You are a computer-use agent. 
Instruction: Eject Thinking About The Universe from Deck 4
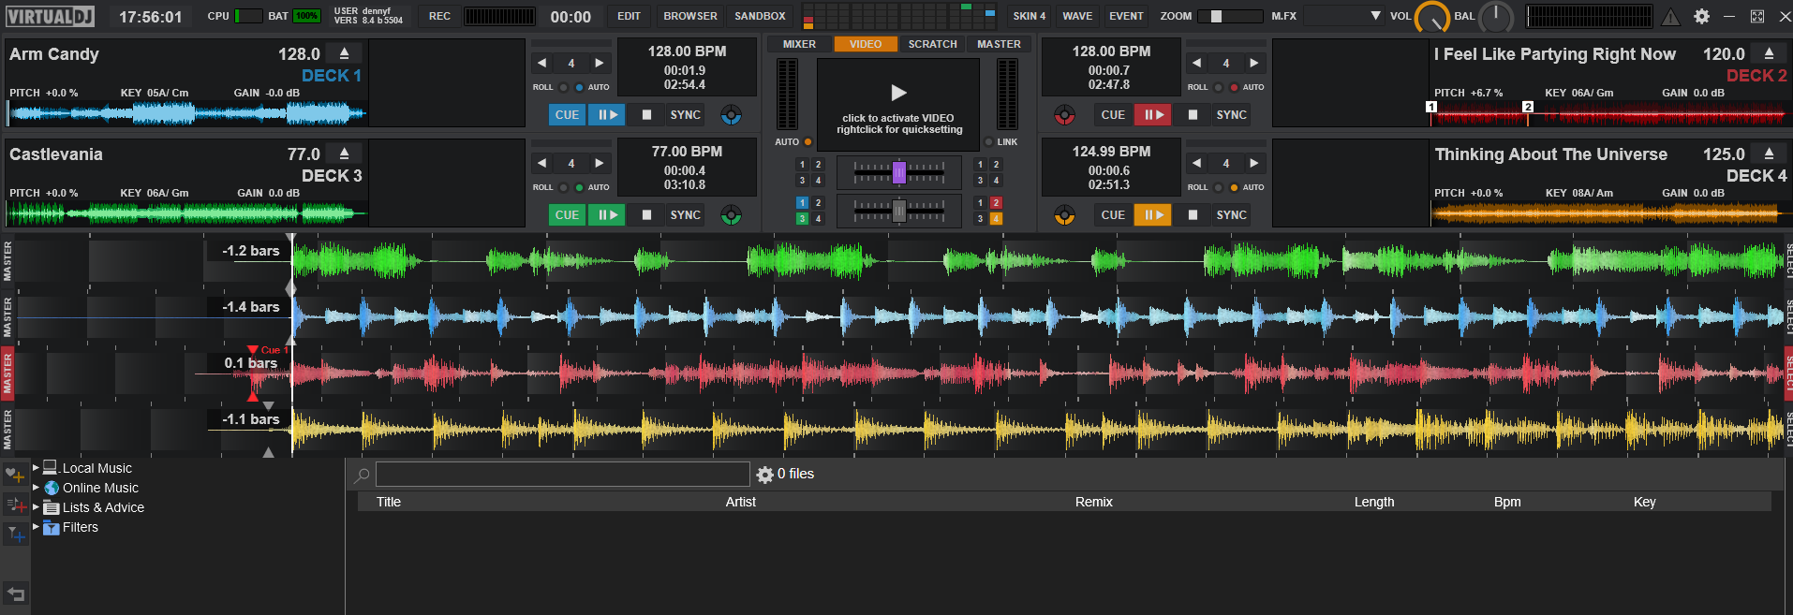pos(1769,154)
